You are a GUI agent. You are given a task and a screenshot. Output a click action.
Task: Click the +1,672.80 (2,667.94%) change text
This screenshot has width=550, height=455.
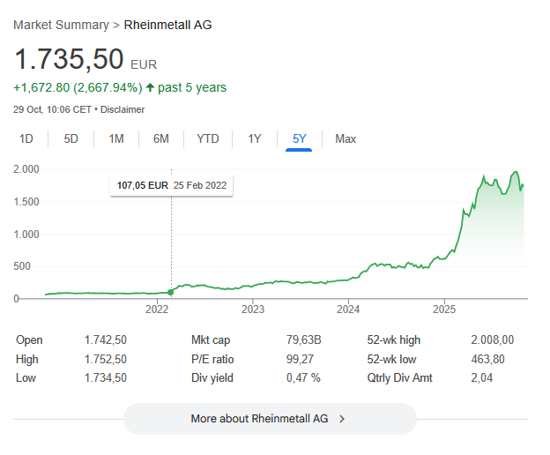pyautogui.click(x=78, y=87)
